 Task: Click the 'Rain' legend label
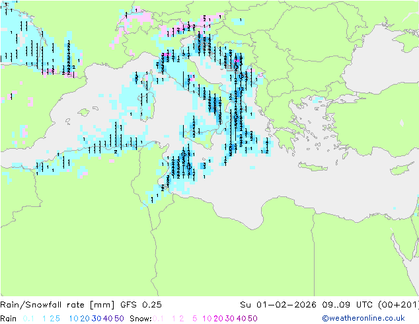click(x=9, y=319)
